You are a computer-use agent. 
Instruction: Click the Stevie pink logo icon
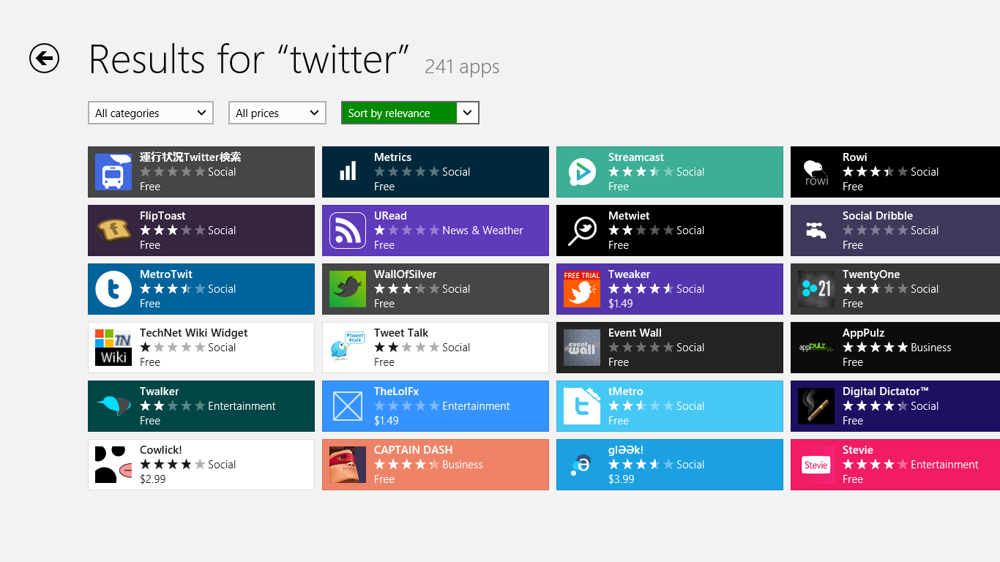tap(816, 465)
